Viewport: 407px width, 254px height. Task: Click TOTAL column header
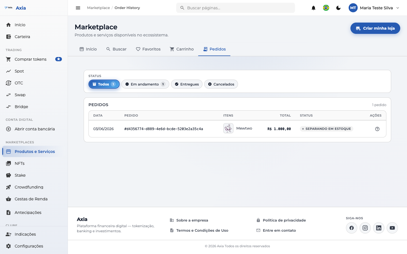click(x=285, y=115)
